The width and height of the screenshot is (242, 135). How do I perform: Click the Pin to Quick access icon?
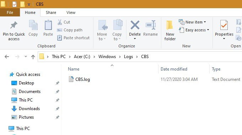14,25
